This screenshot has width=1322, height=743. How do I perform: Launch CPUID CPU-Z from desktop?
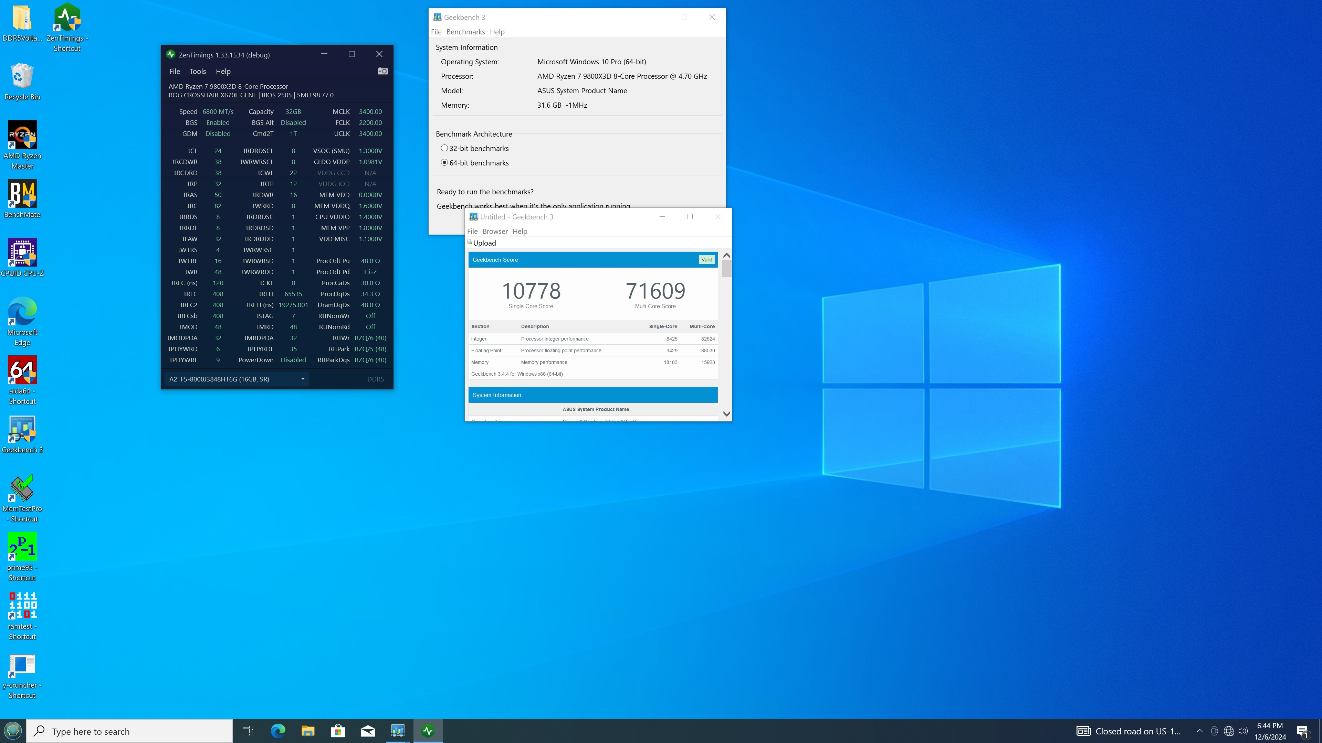click(22, 258)
